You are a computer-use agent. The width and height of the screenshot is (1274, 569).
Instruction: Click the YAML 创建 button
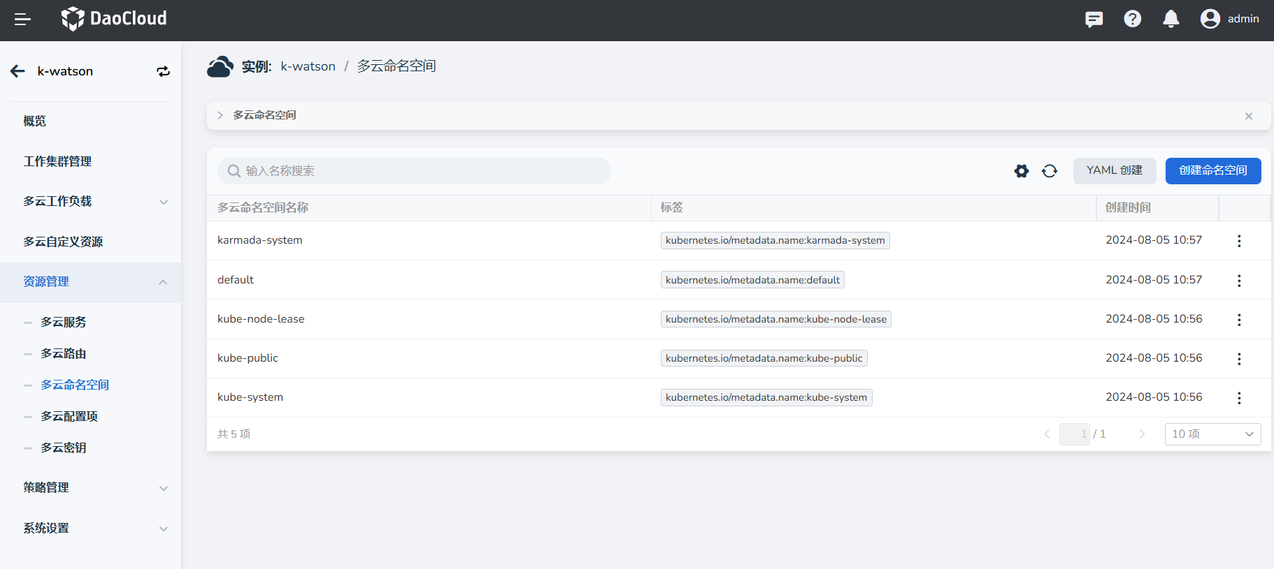point(1114,171)
